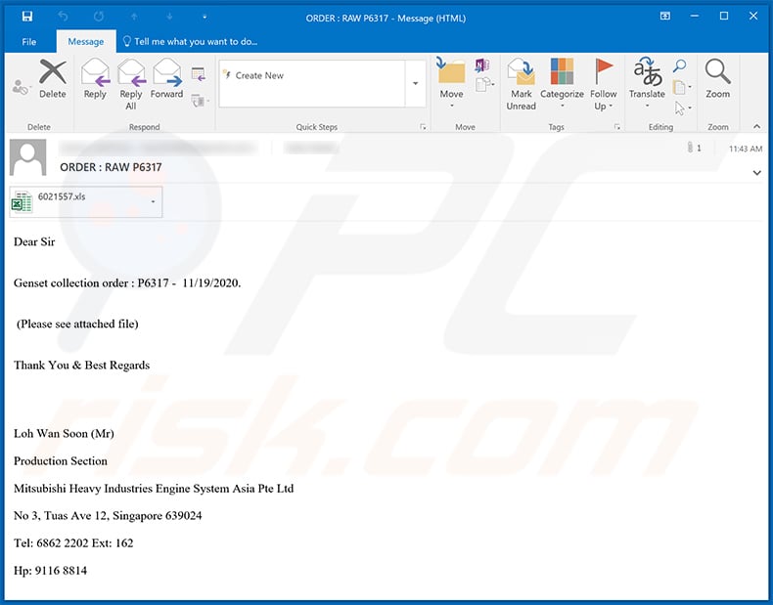Click the Find magnifier icon in Editing

680,65
